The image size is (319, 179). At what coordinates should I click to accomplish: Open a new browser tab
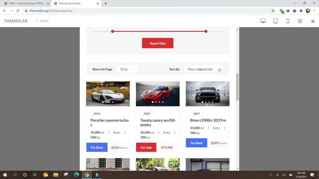pyautogui.click(x=106, y=3)
